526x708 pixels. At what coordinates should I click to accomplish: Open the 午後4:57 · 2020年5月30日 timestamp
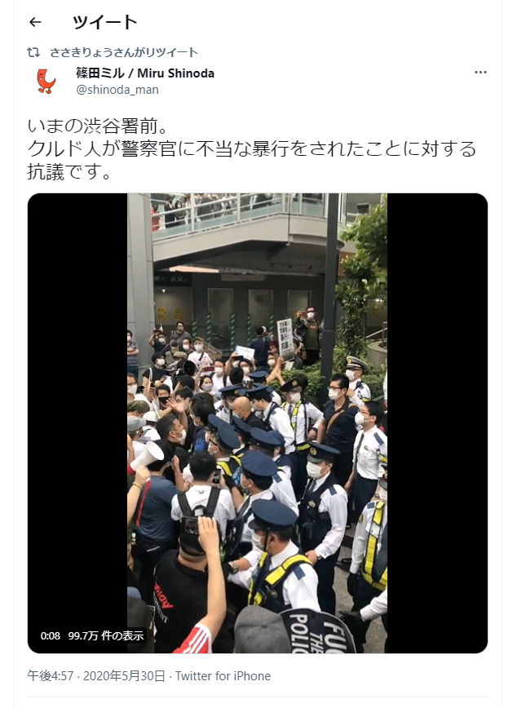click(x=96, y=676)
